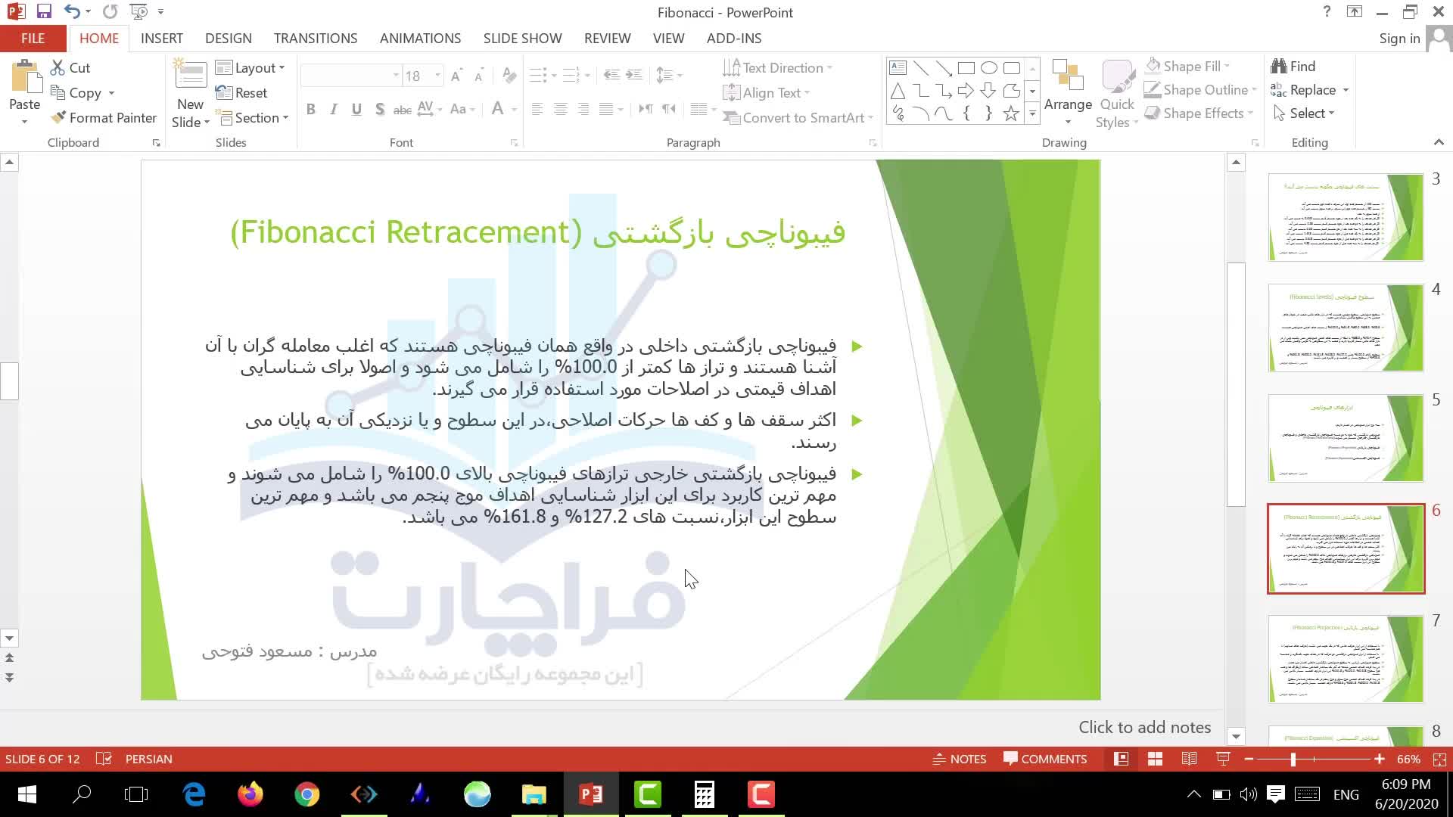
Task: Click the zoom slider handle
Action: [x=1293, y=759]
